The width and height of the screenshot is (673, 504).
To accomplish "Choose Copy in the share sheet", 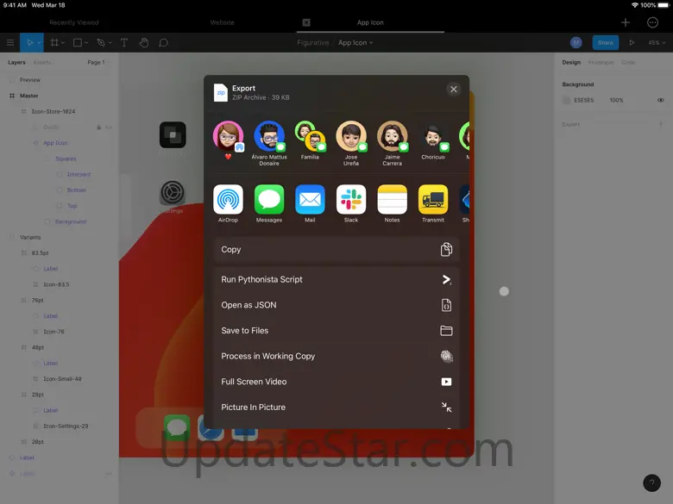I will [336, 250].
